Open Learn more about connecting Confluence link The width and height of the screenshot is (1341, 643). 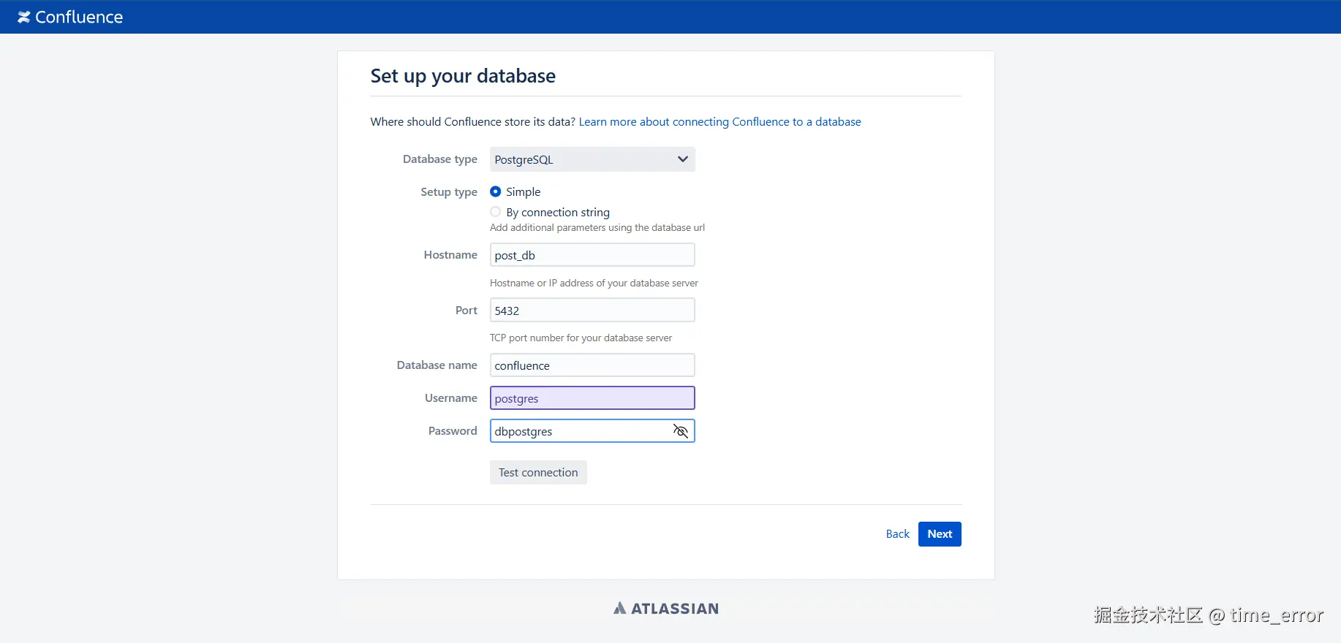(719, 121)
